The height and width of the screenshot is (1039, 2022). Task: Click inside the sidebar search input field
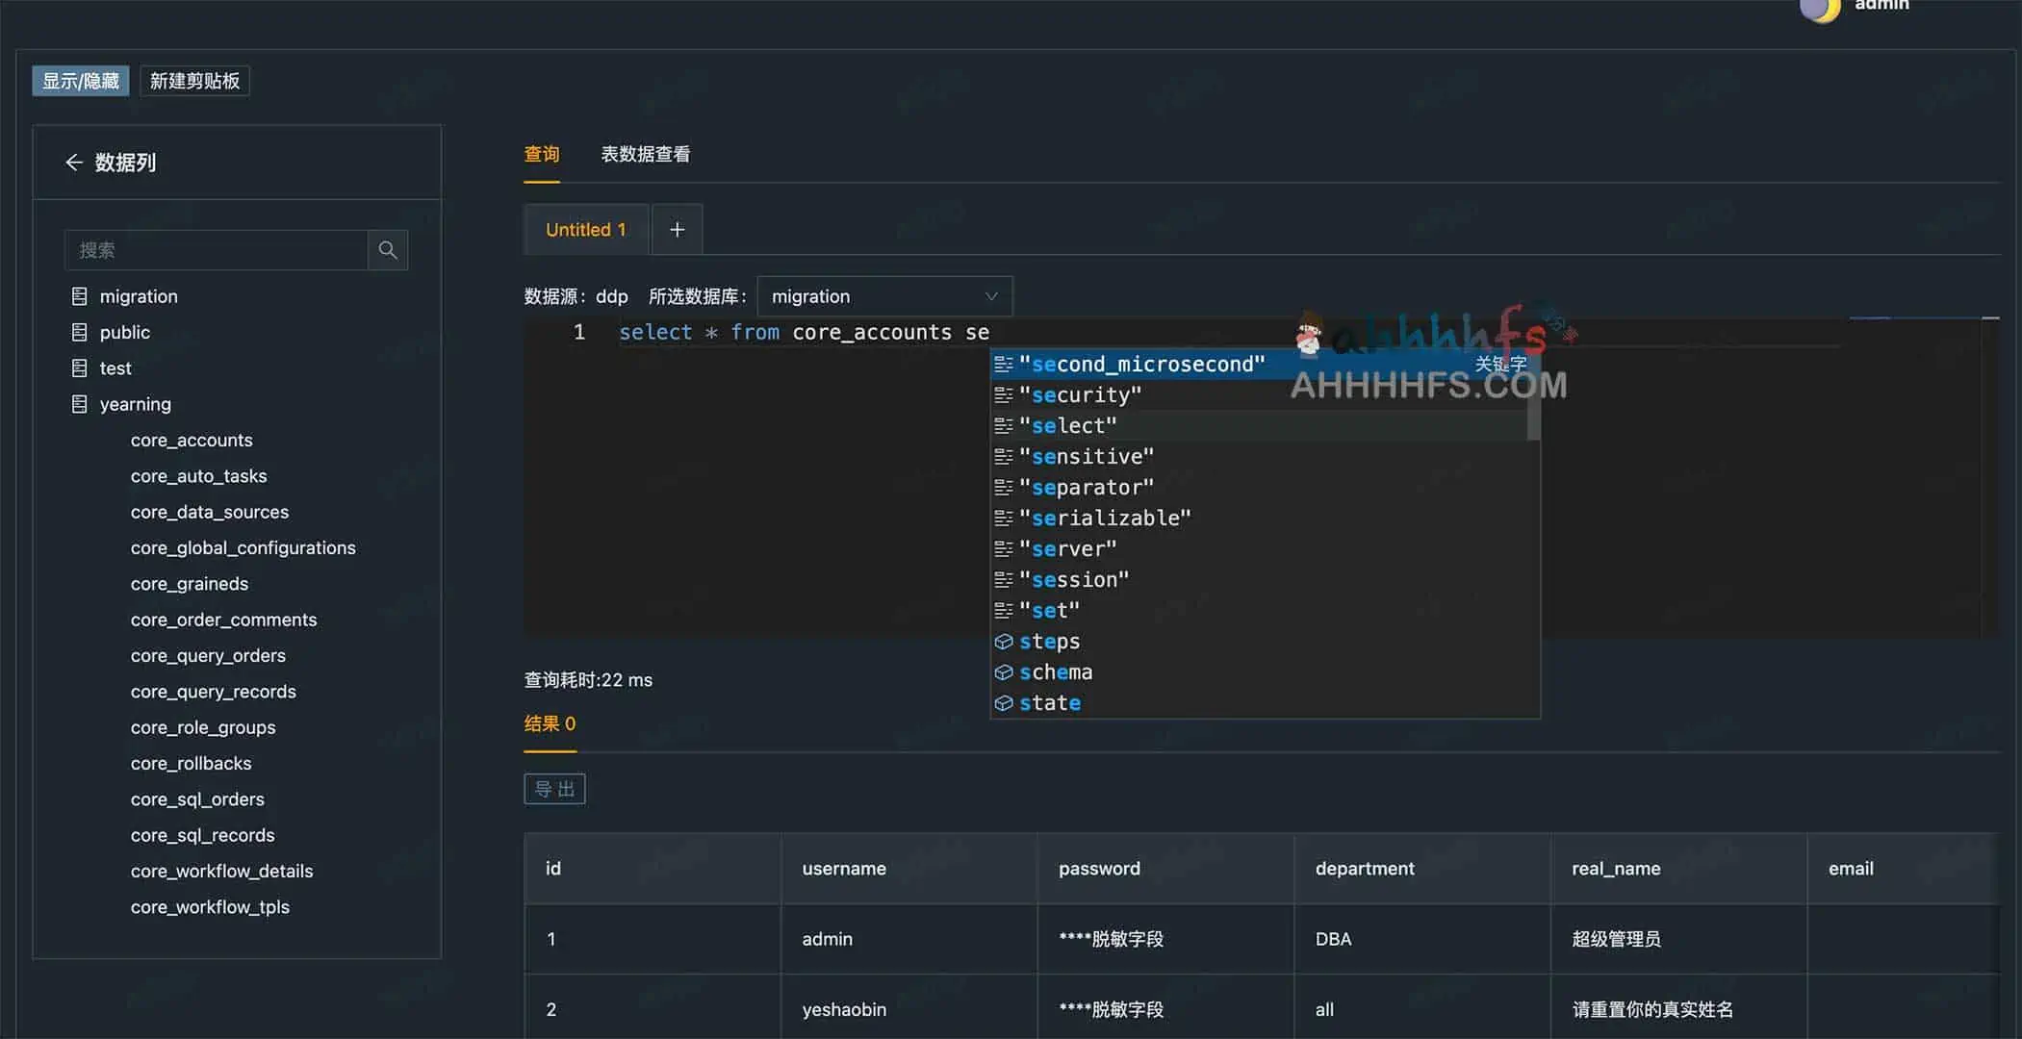click(x=217, y=249)
